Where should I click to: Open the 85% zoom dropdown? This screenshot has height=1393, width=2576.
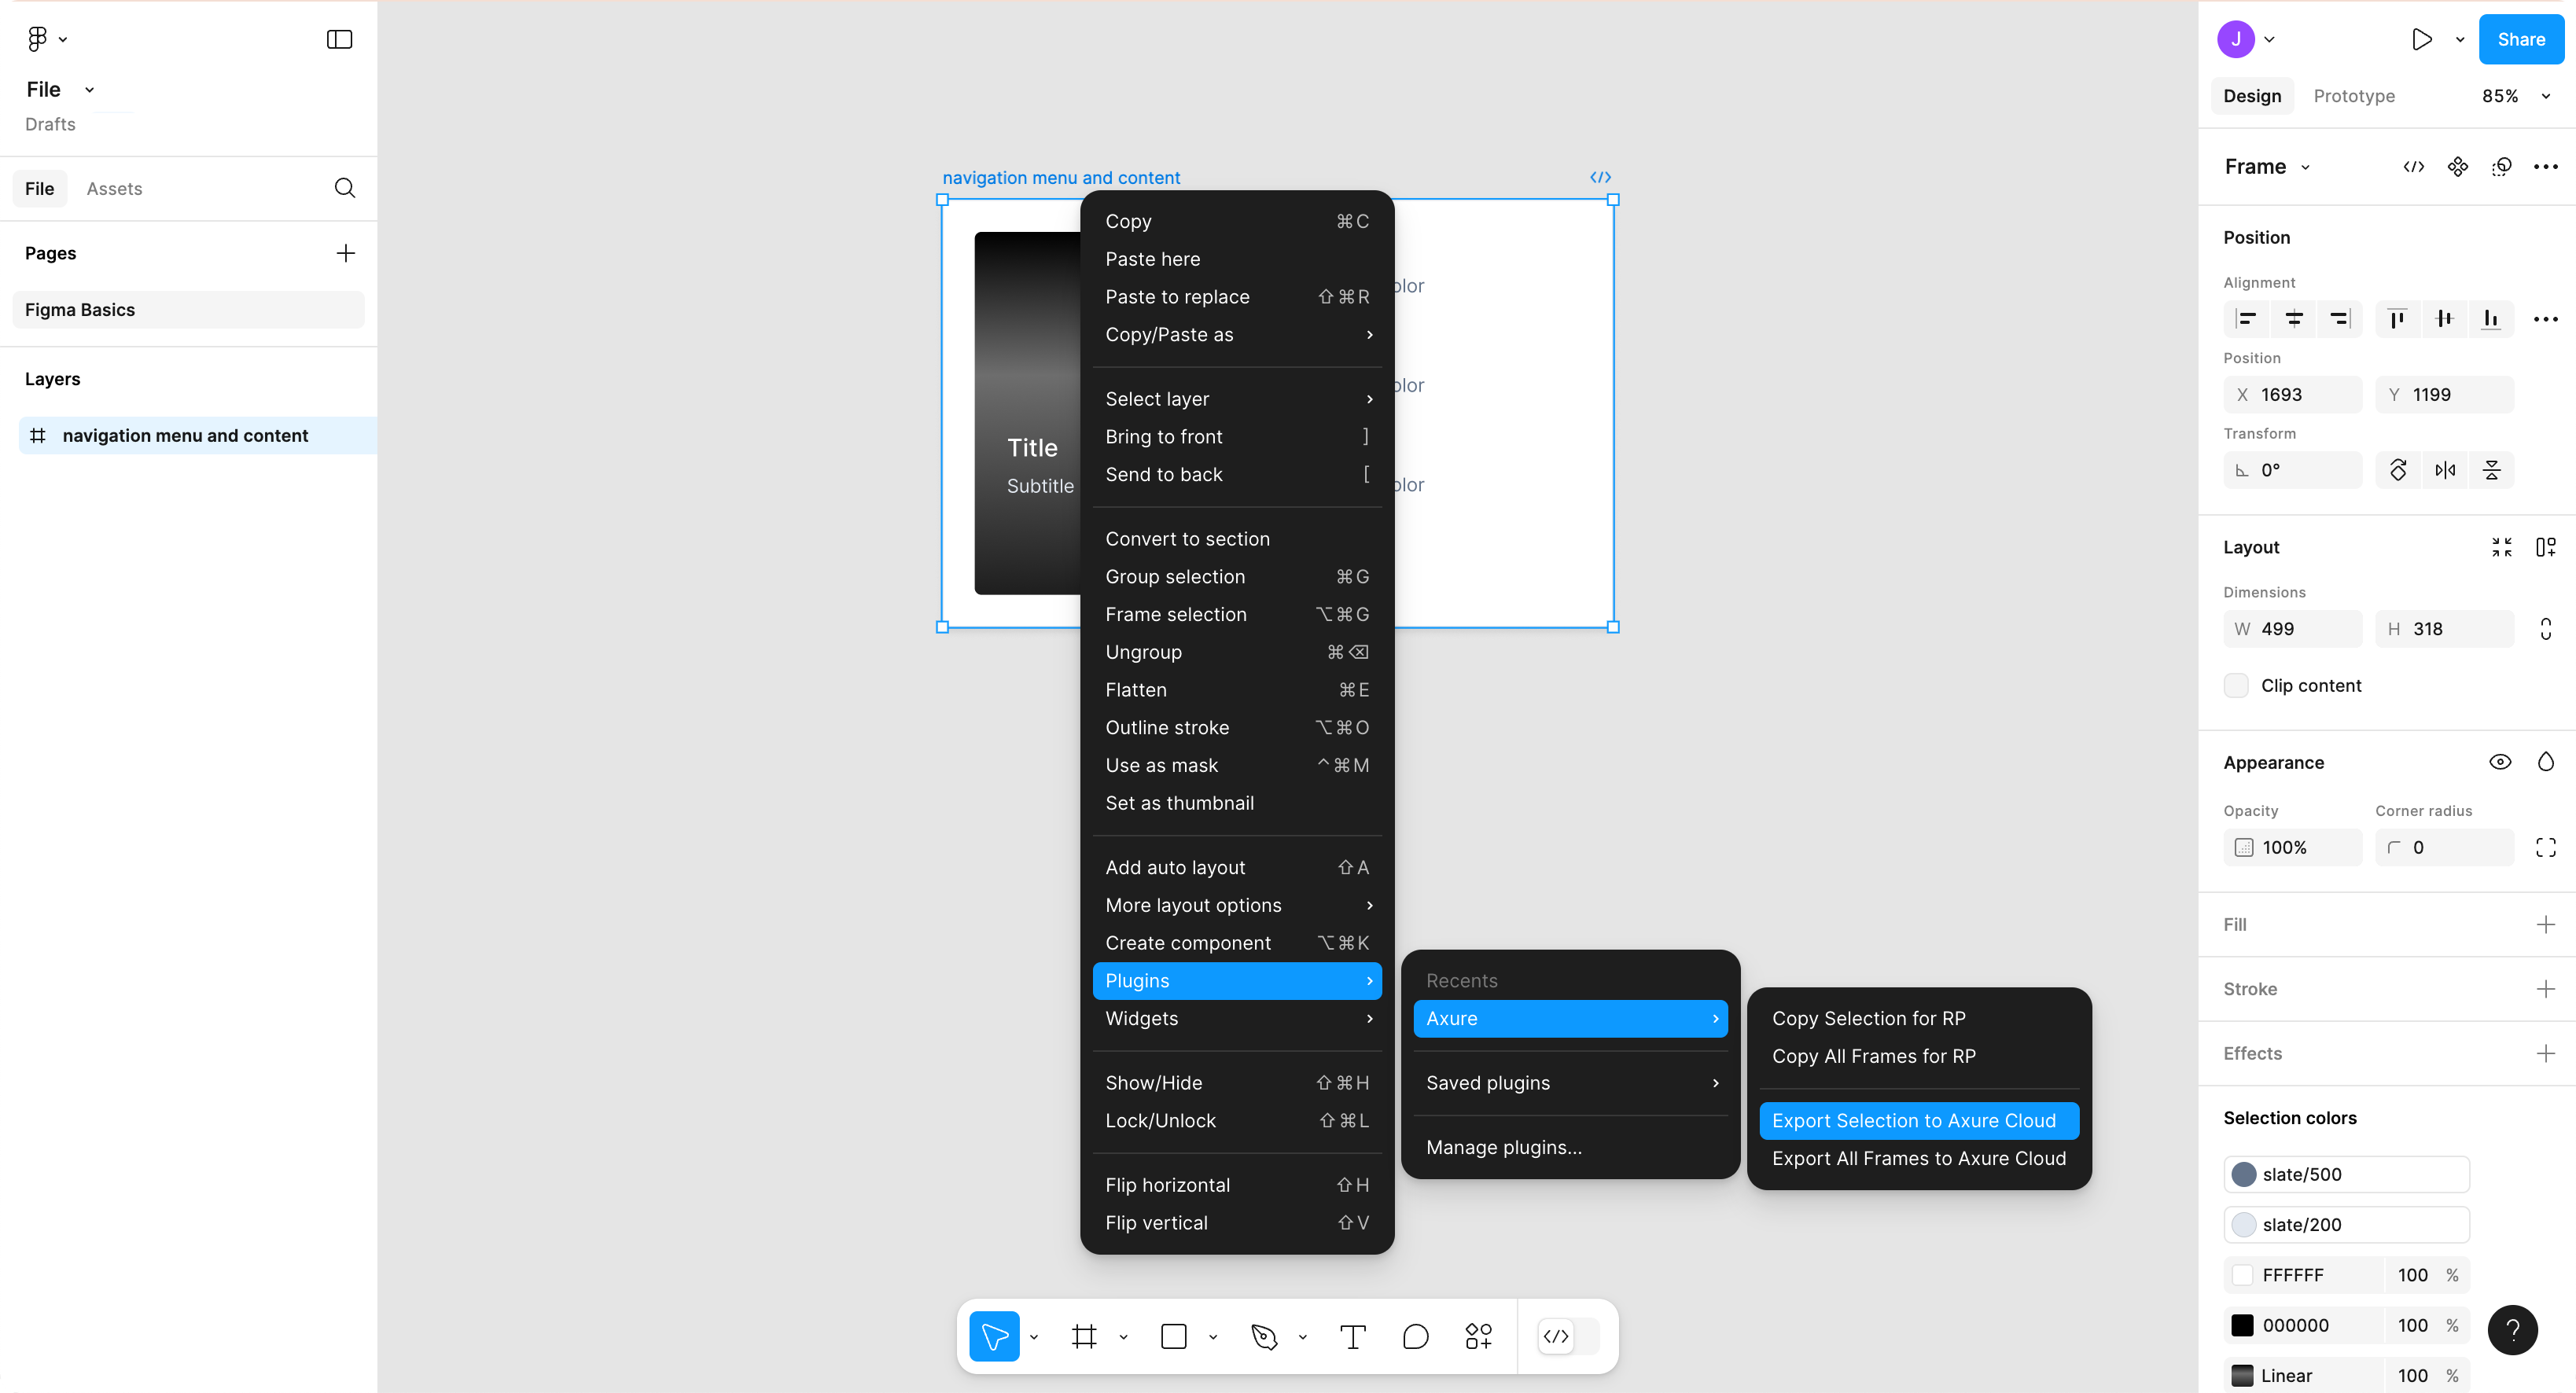click(x=2514, y=96)
